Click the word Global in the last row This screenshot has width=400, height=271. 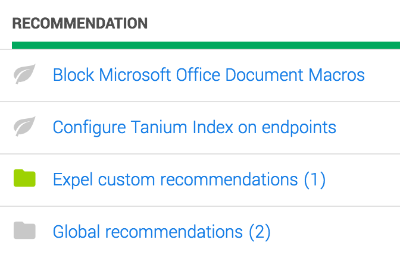click(x=76, y=232)
